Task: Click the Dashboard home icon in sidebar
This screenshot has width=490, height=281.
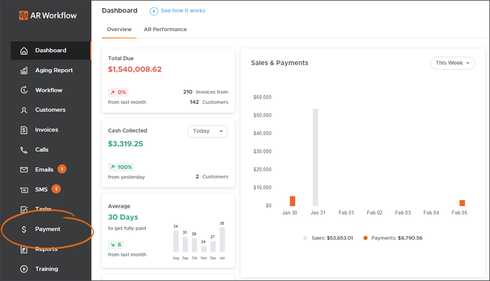Action: [24, 50]
